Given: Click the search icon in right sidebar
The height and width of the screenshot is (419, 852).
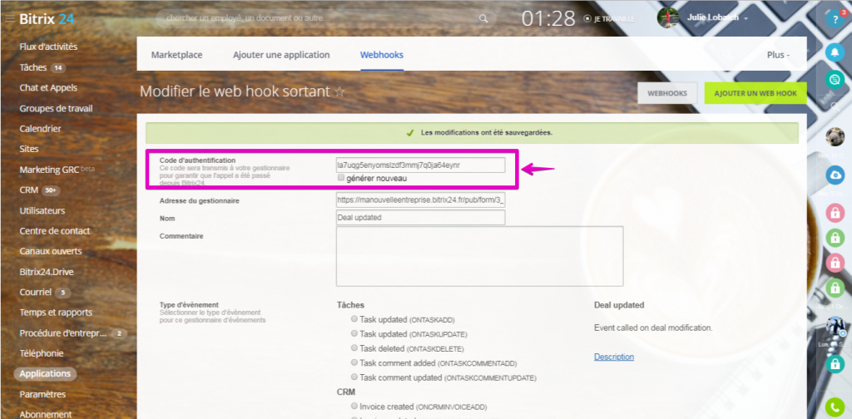Looking at the screenshot, I should (x=835, y=107).
